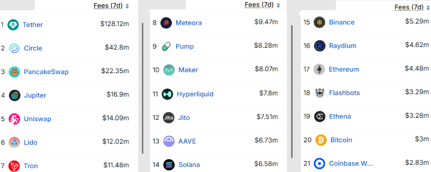Click the Tron red logo icon
Screen dimensions: 431x172
tap(14, 166)
